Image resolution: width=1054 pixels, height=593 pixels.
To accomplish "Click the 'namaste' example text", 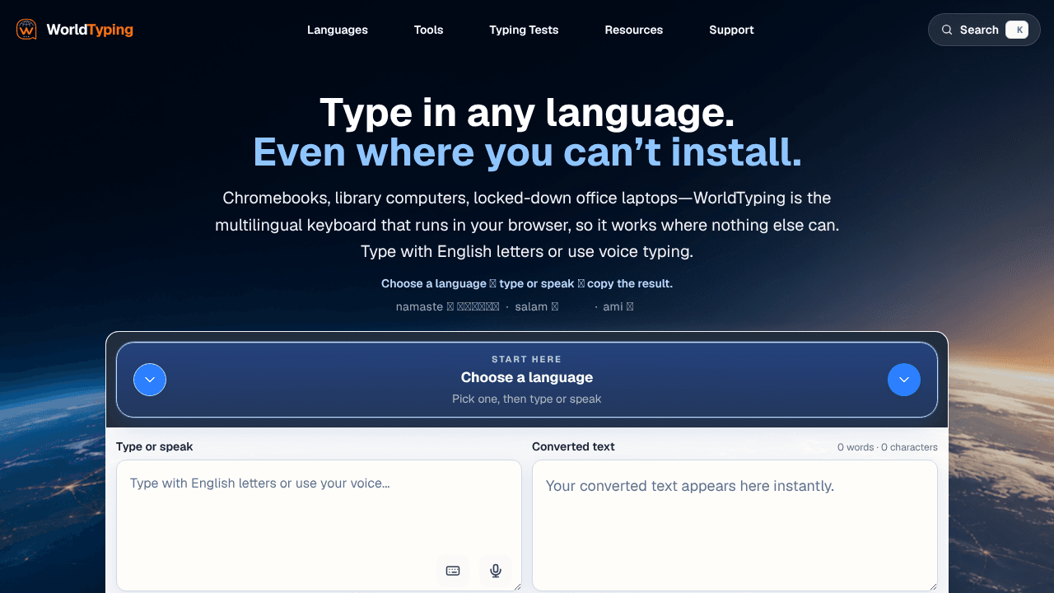I will 419,306.
